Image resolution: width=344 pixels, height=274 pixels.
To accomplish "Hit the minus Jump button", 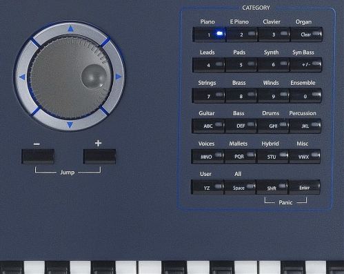I will 38,157.
